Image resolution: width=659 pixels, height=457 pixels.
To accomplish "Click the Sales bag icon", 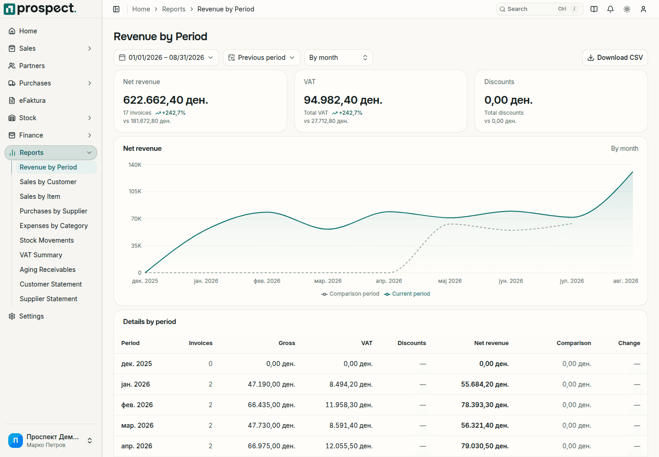I will click(12, 48).
